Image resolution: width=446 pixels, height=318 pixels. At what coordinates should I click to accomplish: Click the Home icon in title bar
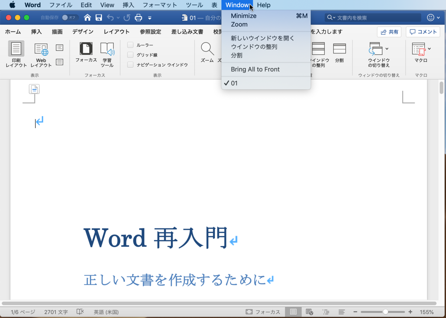pyautogui.click(x=87, y=17)
